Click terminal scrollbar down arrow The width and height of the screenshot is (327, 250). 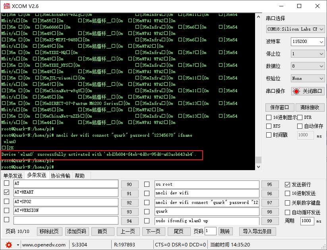point(259,167)
